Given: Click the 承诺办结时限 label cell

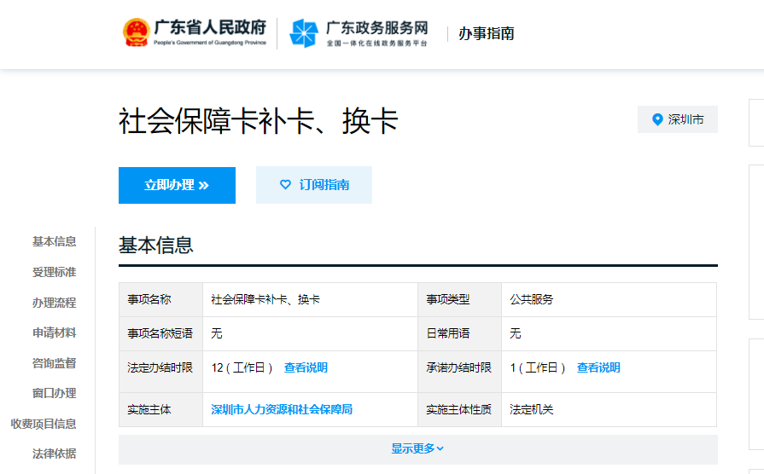Looking at the screenshot, I should [x=459, y=372].
